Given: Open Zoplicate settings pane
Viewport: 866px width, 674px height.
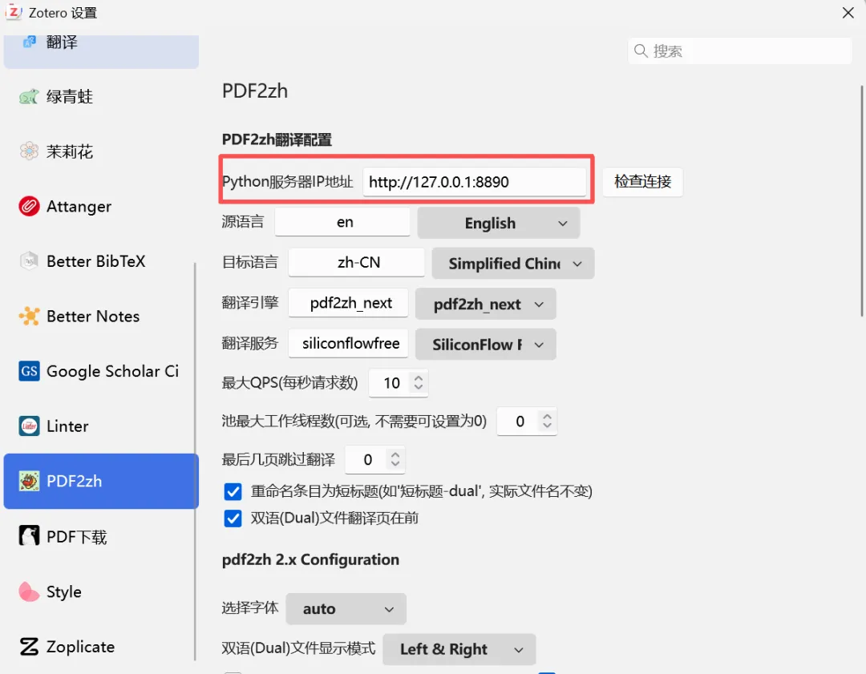Looking at the screenshot, I should [101, 647].
